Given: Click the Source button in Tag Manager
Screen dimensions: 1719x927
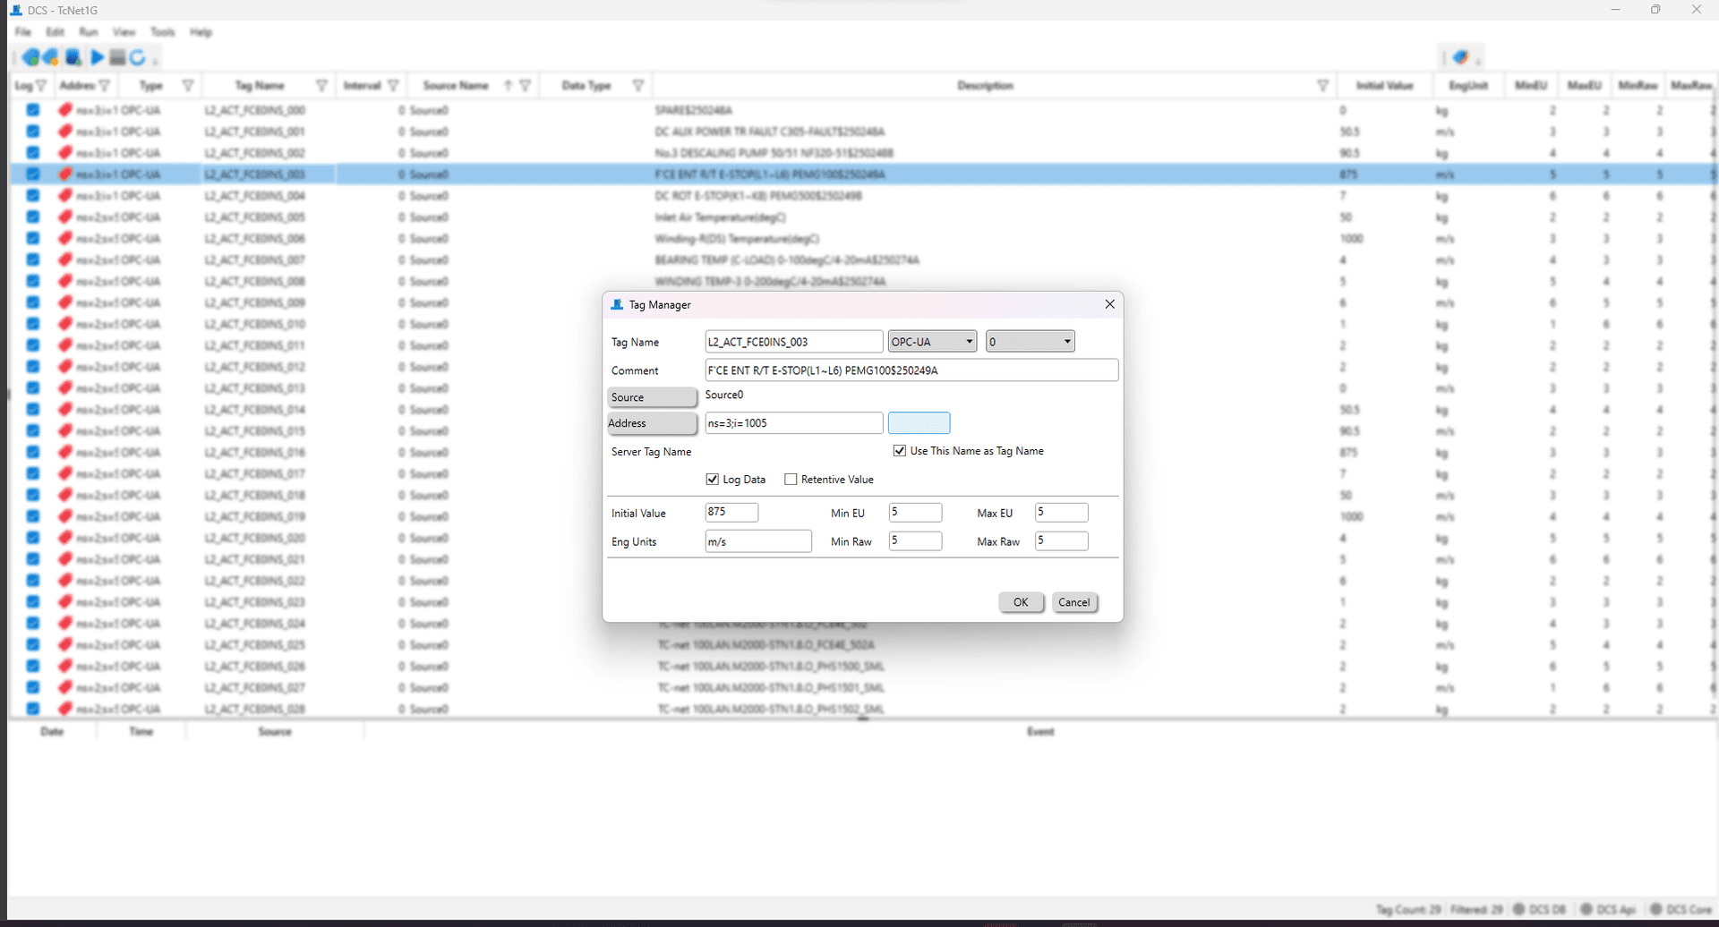Looking at the screenshot, I should coord(652,397).
